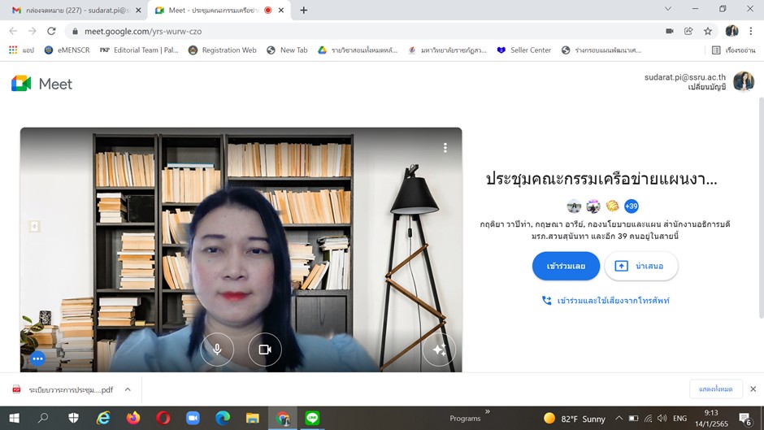
Task: Open three-dot options on video preview
Action: (x=445, y=148)
